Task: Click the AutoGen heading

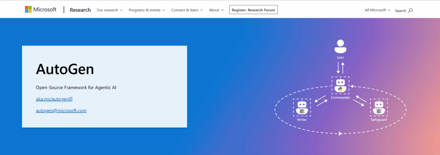Action: (65, 69)
